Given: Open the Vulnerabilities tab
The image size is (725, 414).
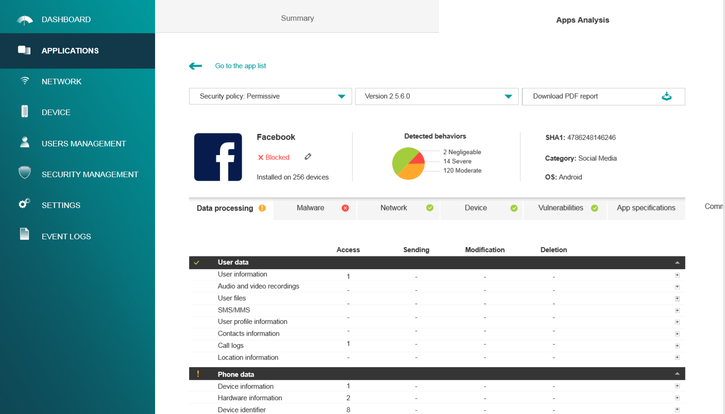Looking at the screenshot, I should pyautogui.click(x=561, y=208).
